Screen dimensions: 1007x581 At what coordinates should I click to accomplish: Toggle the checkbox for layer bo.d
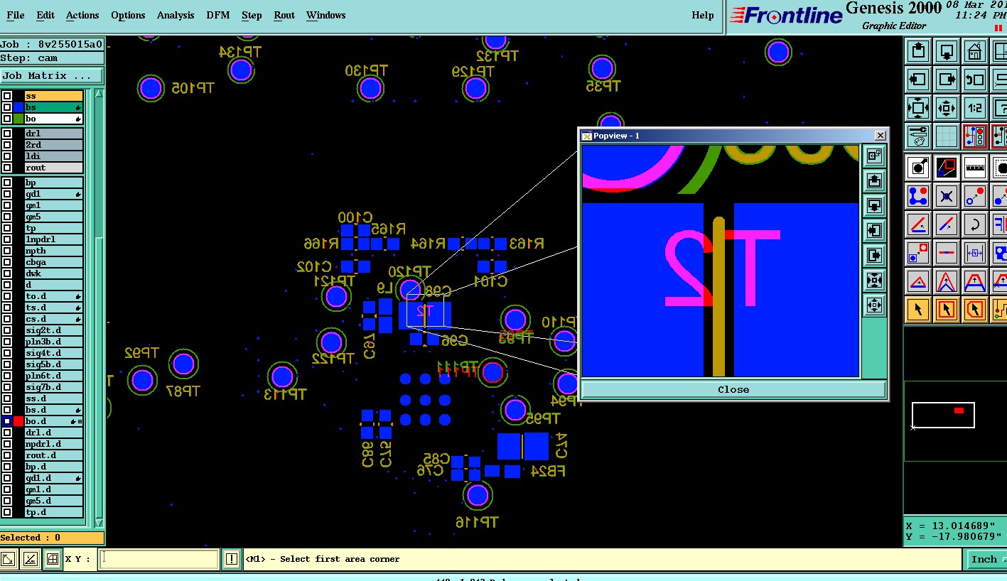coord(7,421)
